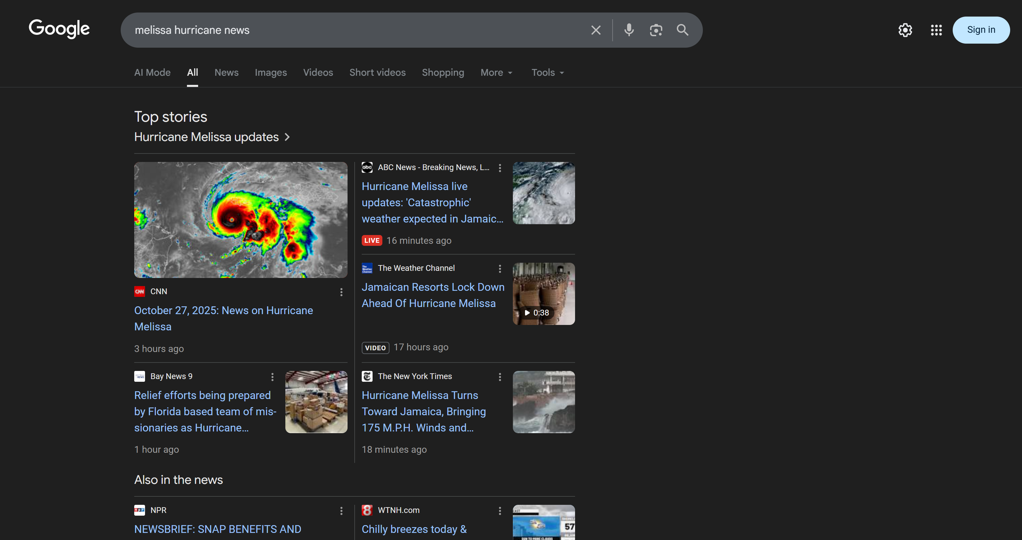Switch to the Images tab
The height and width of the screenshot is (540, 1022).
[270, 73]
